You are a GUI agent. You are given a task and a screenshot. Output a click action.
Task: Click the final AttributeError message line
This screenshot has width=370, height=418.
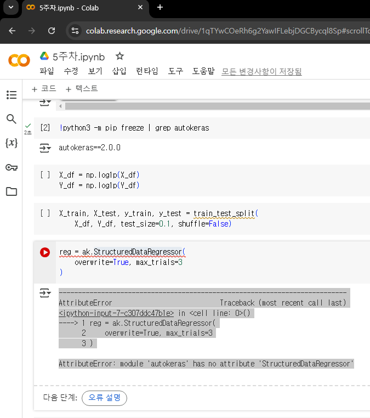coord(206,364)
